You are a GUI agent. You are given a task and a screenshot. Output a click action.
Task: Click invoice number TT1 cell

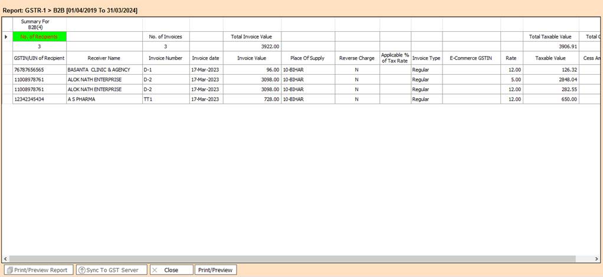tap(165, 99)
